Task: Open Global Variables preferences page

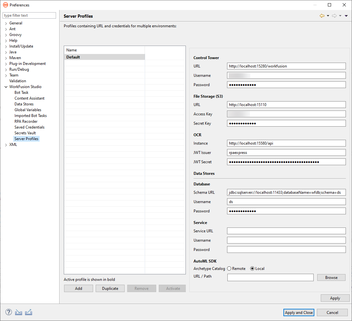Action: click(x=28, y=110)
